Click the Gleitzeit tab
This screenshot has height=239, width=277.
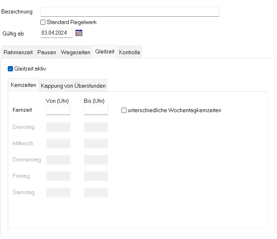coord(105,52)
